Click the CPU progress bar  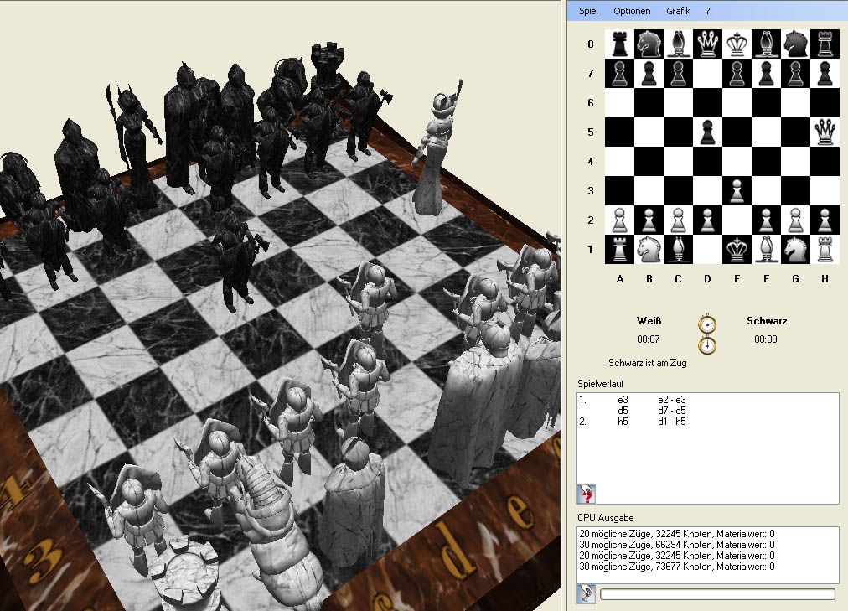pyautogui.click(x=717, y=594)
